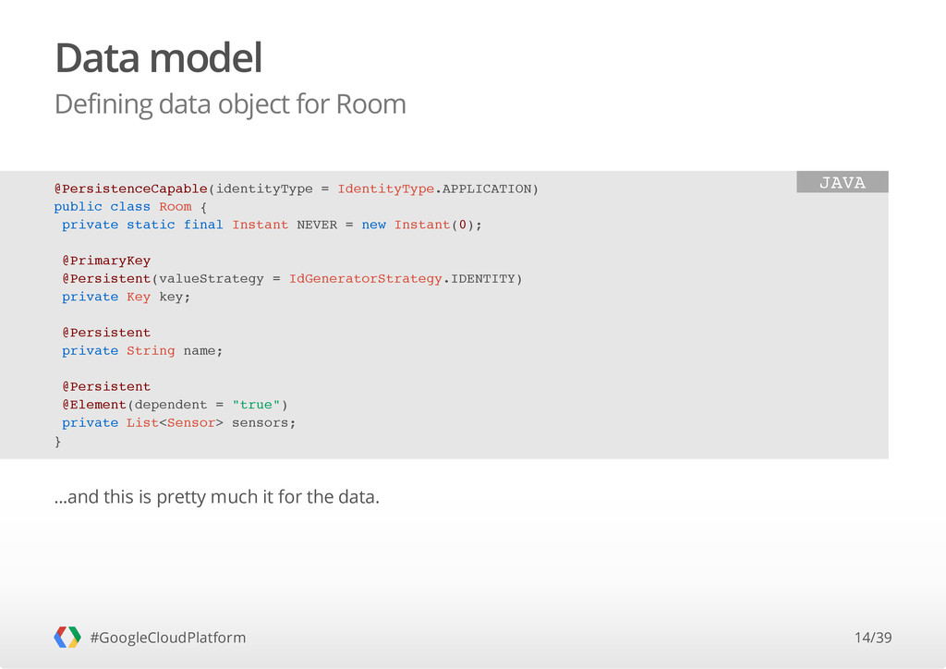Click IdentityType in the first code line
The width and height of the screenshot is (946, 669).
click(x=385, y=189)
